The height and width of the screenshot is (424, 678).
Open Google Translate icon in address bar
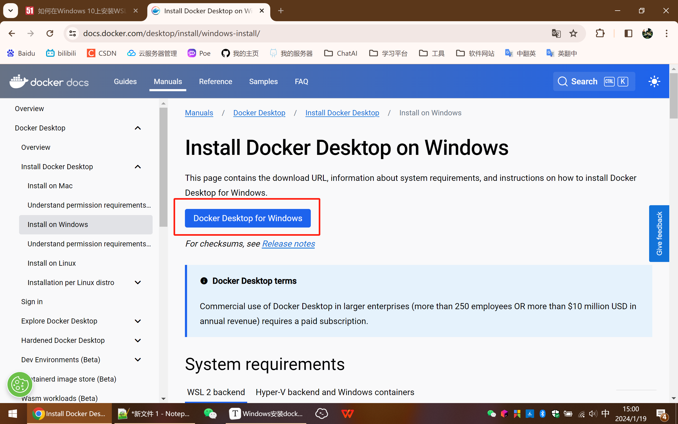click(x=556, y=33)
